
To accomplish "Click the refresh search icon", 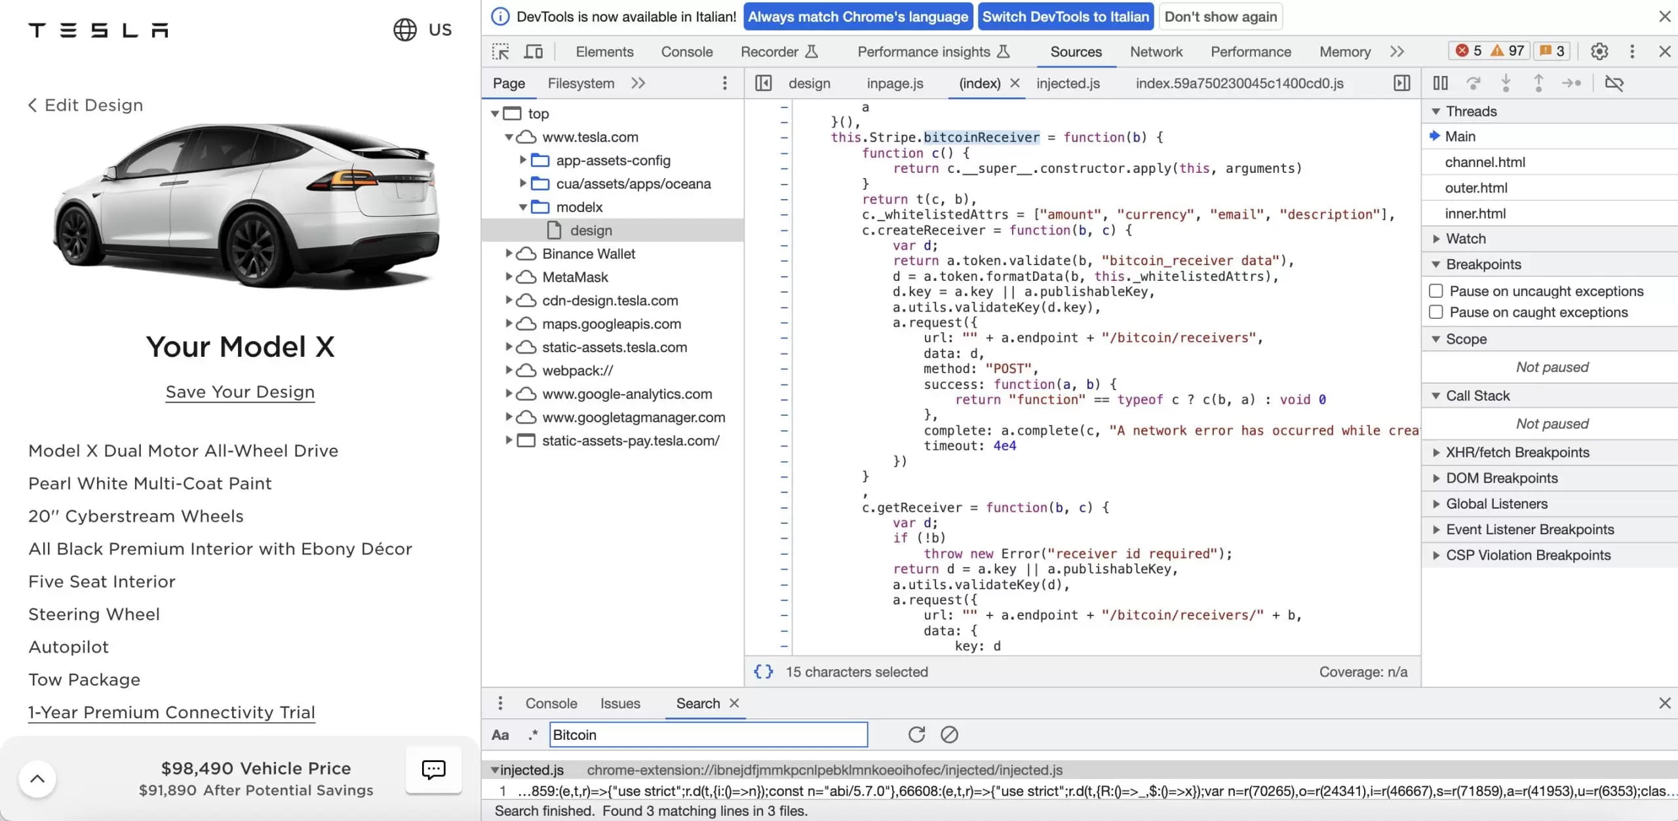I will (x=916, y=735).
